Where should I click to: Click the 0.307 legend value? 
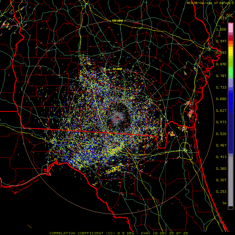221,180
